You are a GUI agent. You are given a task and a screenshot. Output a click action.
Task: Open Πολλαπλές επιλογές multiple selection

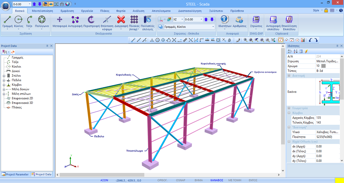pyautogui.click(x=147, y=23)
